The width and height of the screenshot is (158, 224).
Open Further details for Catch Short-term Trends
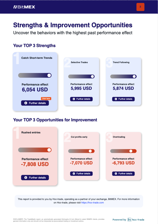[x=35, y=103]
